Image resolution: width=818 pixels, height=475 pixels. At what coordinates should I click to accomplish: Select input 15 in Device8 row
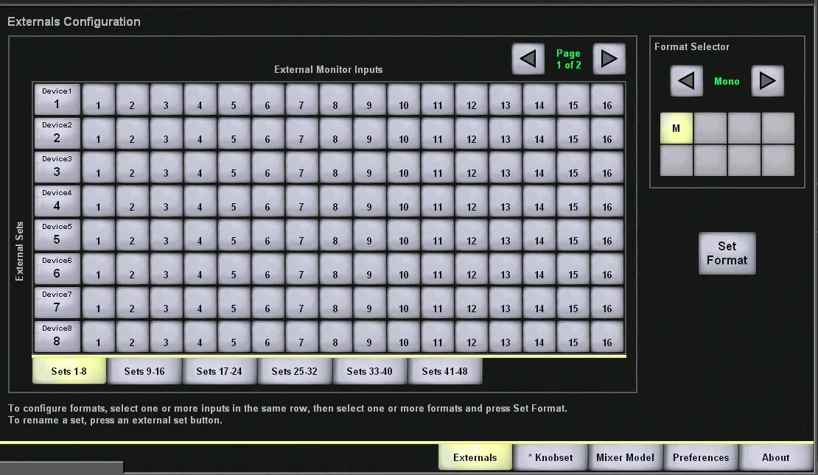pos(573,337)
